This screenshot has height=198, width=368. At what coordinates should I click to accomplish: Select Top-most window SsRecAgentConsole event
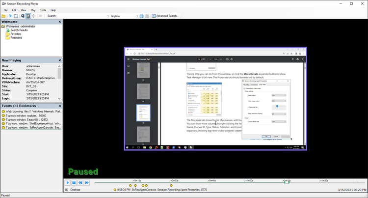[x=31, y=128]
